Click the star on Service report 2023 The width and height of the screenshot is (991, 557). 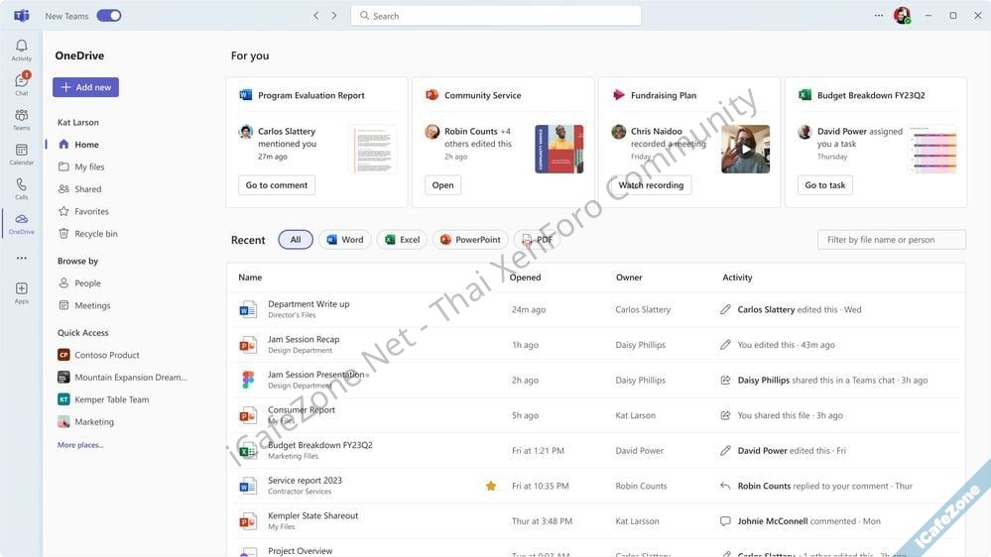point(490,486)
